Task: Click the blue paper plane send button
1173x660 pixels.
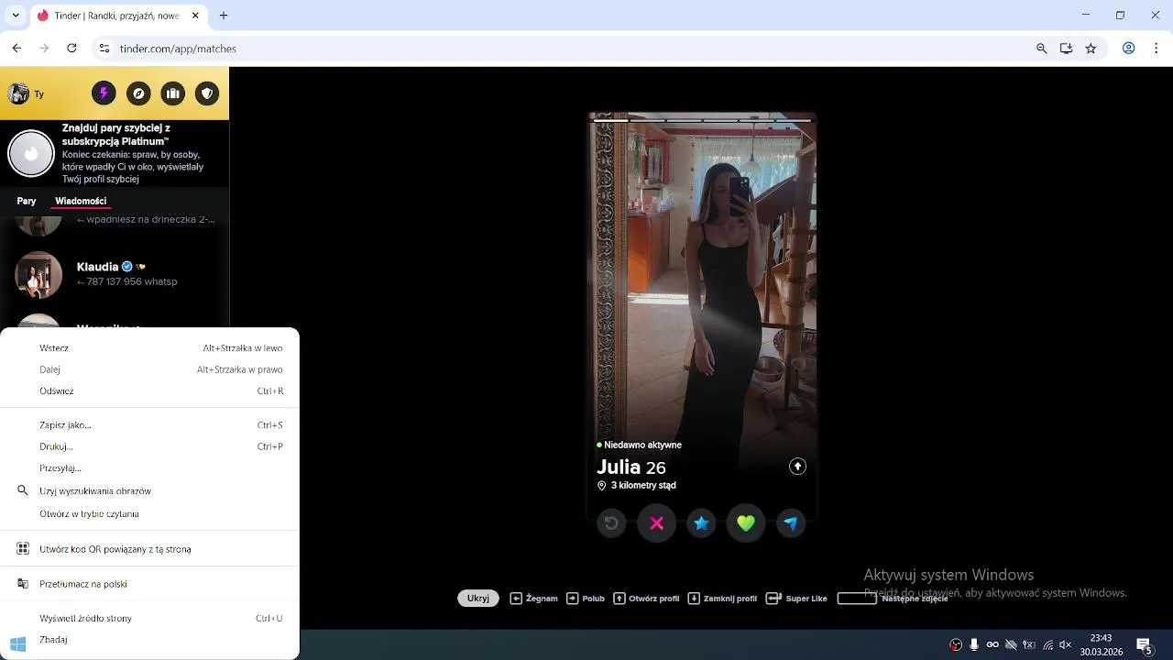Action: [791, 523]
